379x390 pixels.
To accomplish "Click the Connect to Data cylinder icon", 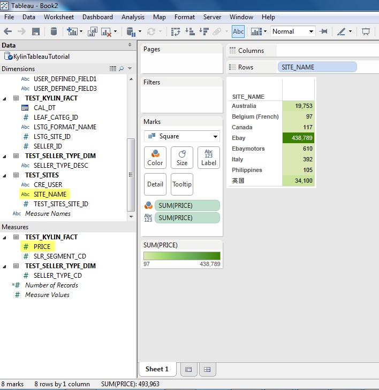I will point(54,32).
